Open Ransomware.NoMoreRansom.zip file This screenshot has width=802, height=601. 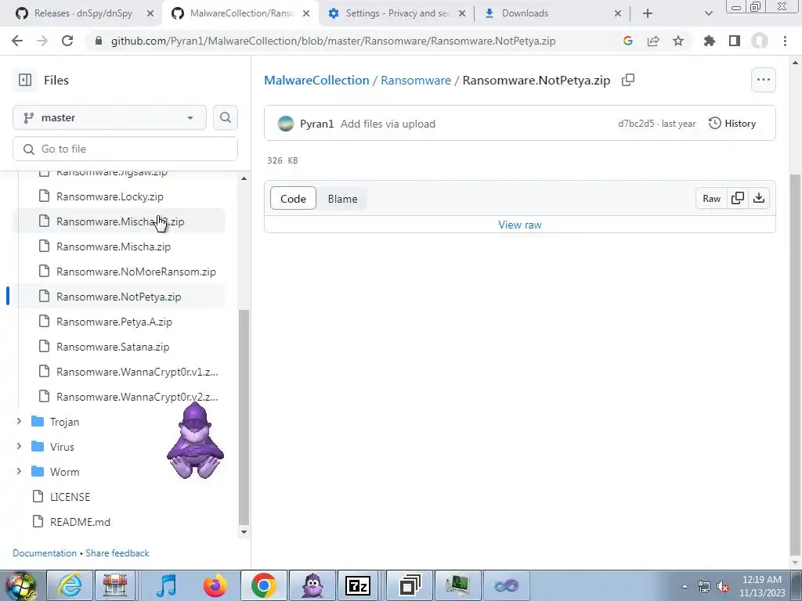coord(119,272)
